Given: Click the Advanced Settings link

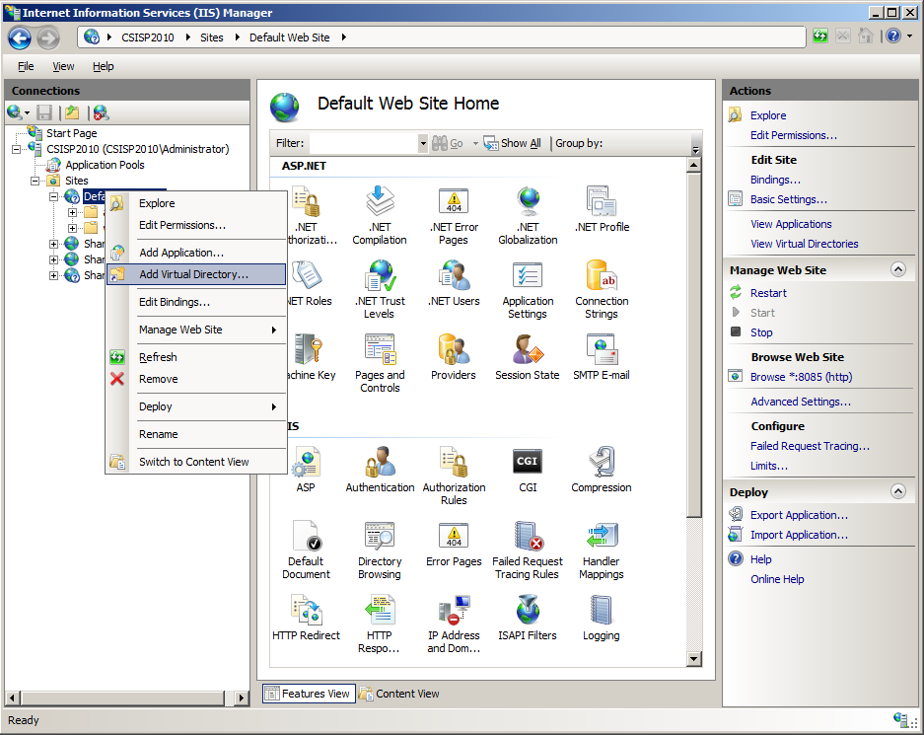Looking at the screenshot, I should pos(800,402).
